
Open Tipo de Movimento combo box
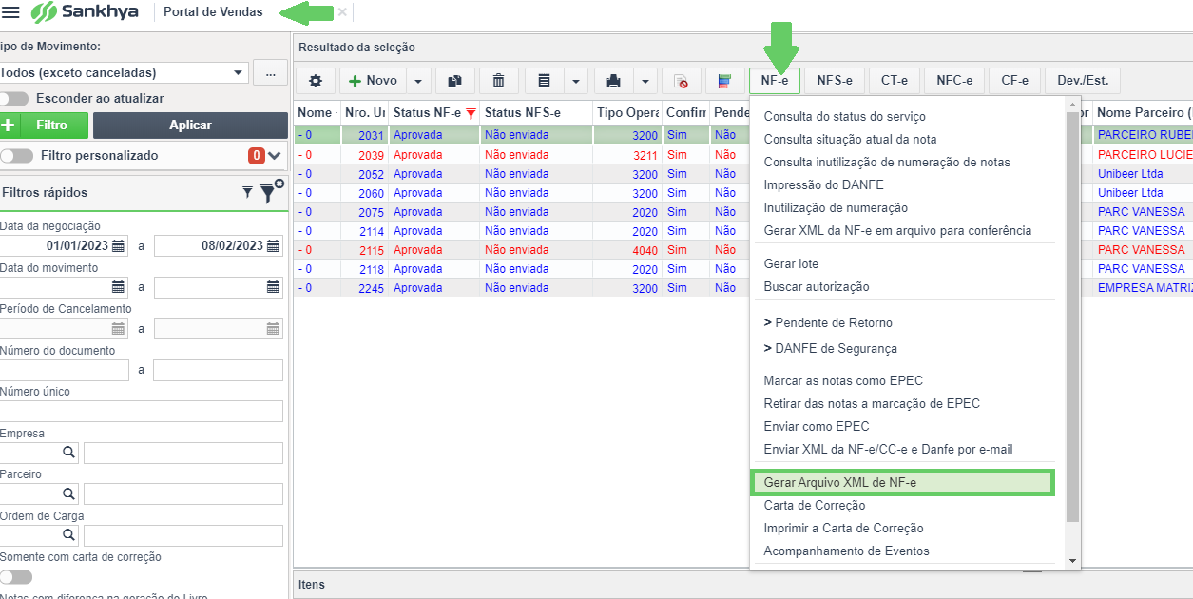(x=124, y=72)
